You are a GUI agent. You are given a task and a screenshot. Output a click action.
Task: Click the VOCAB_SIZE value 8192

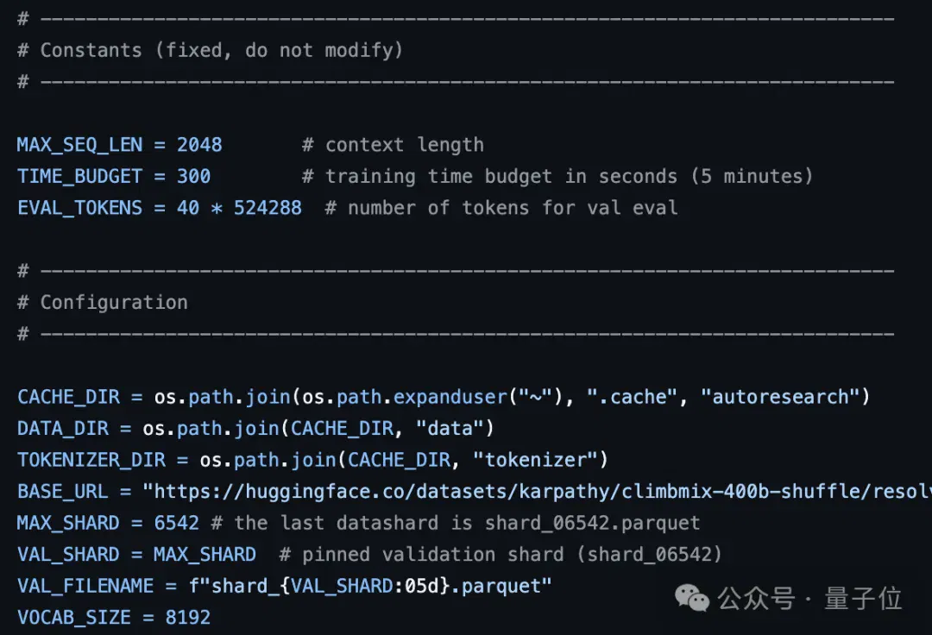point(188,617)
